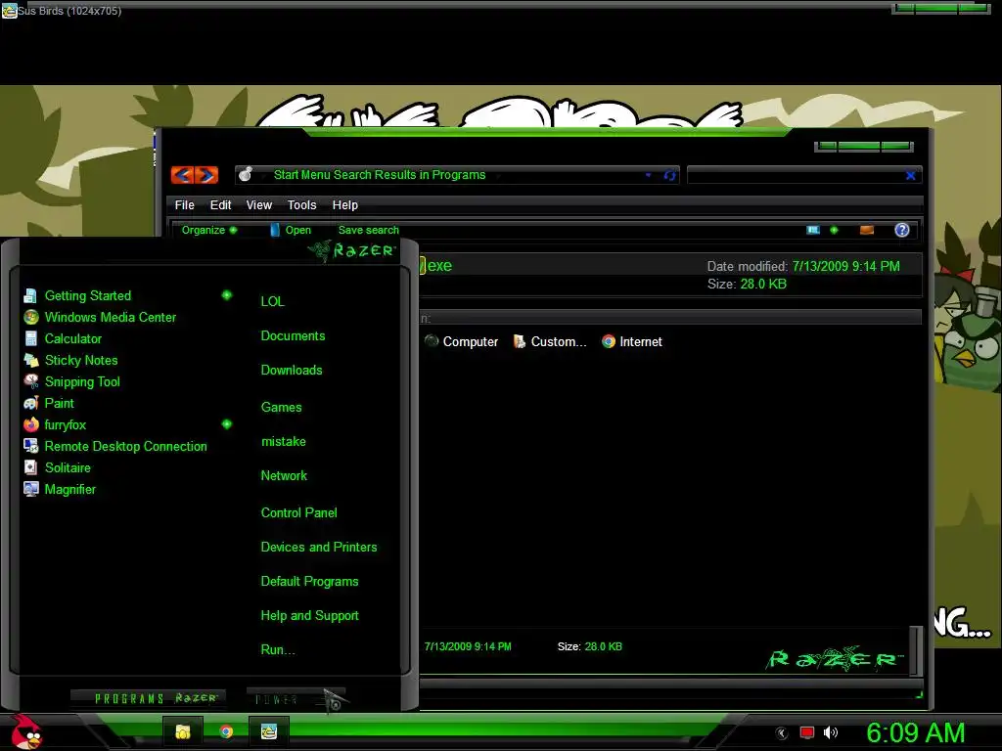Open Games from Start menu
The width and height of the screenshot is (1002, 751).
point(281,408)
